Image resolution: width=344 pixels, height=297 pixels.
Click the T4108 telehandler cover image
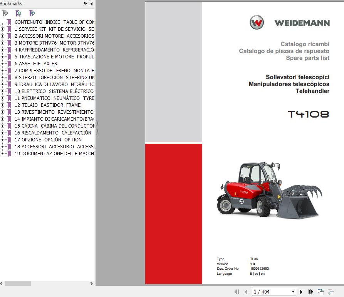click(x=270, y=192)
